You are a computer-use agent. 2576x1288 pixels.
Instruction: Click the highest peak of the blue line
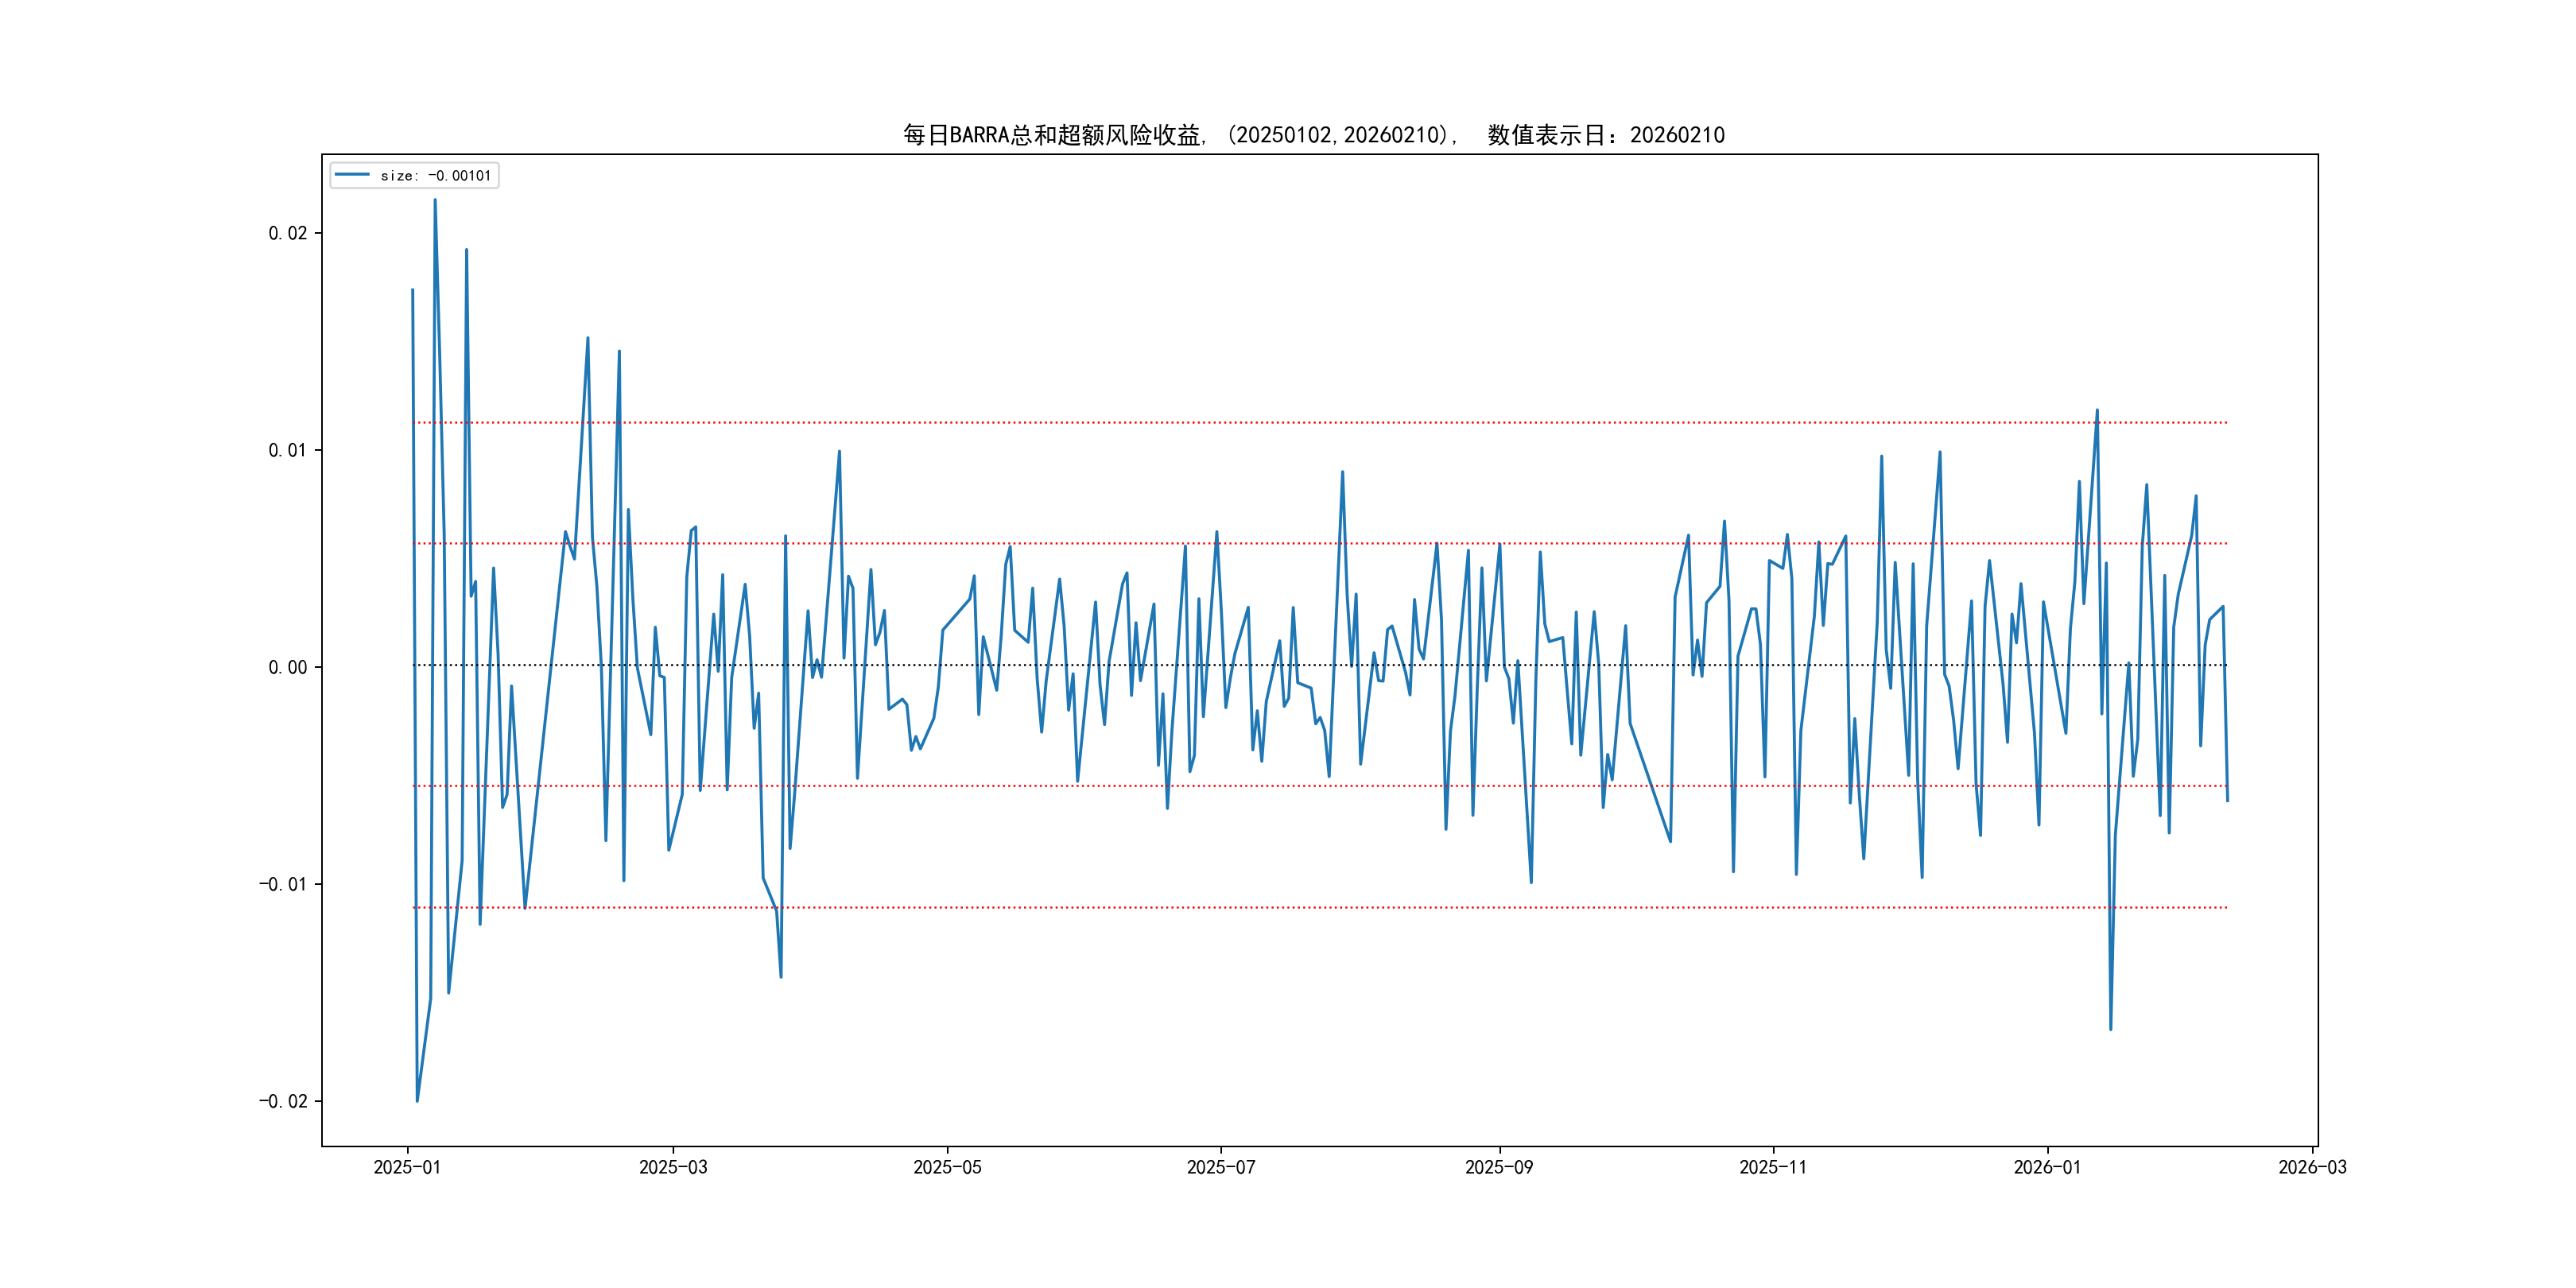point(434,200)
